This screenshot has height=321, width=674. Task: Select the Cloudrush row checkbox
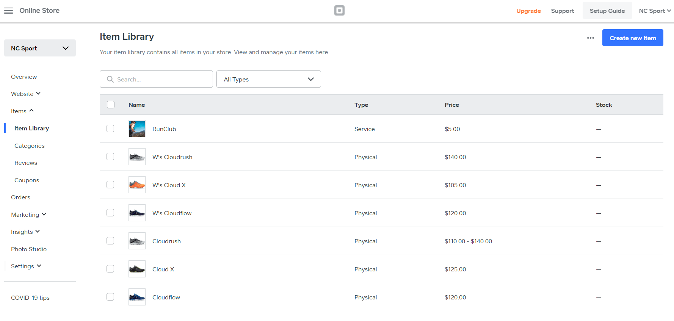pos(110,241)
